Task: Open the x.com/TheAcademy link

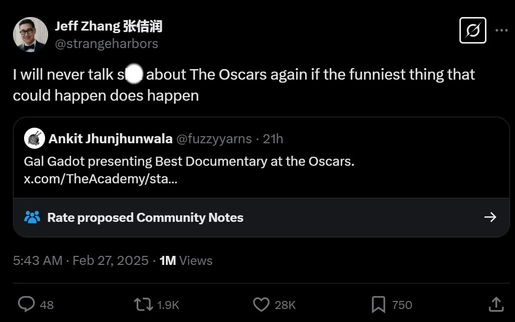Action: (100, 179)
